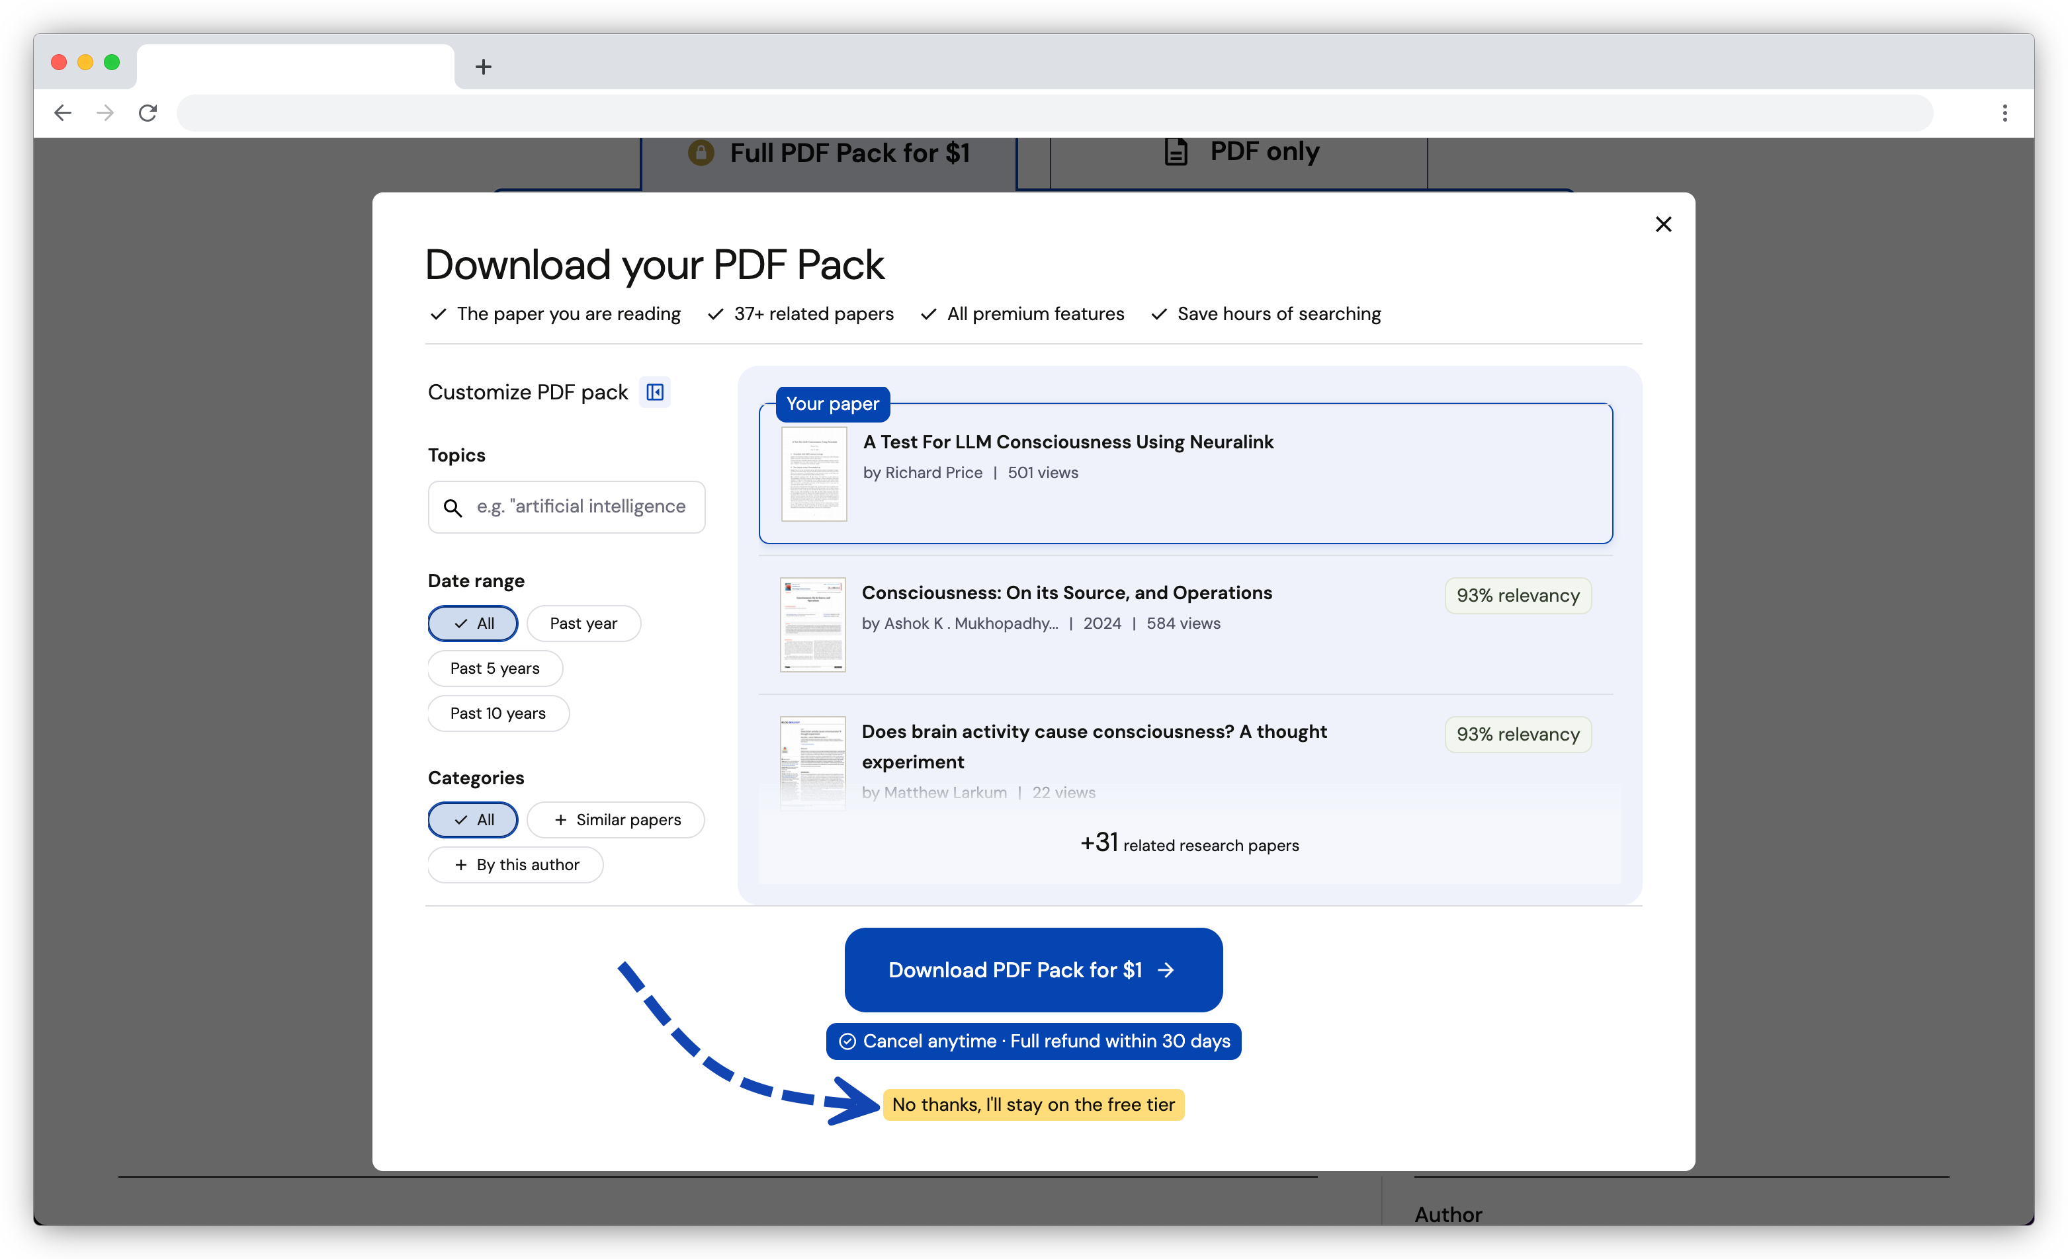This screenshot has height=1259, width=2068.
Task: Open thumbnail of the brain activity paper
Action: tap(812, 762)
